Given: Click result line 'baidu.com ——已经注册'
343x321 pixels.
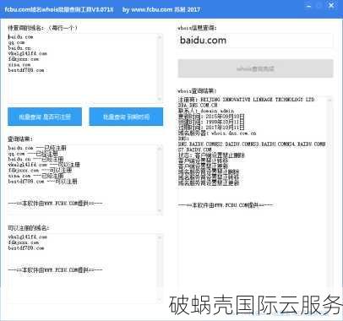Looking at the screenshot, I should tap(37, 148).
